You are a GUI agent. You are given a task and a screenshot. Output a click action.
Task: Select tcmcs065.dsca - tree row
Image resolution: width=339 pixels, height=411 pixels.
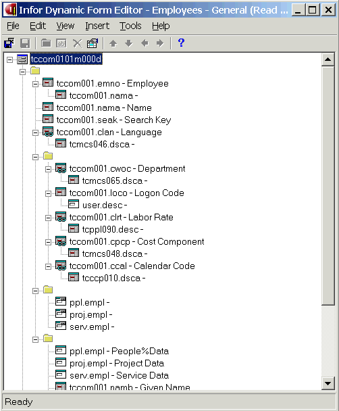115,181
